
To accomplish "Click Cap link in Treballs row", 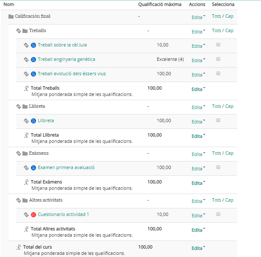I will tap(229, 30).
